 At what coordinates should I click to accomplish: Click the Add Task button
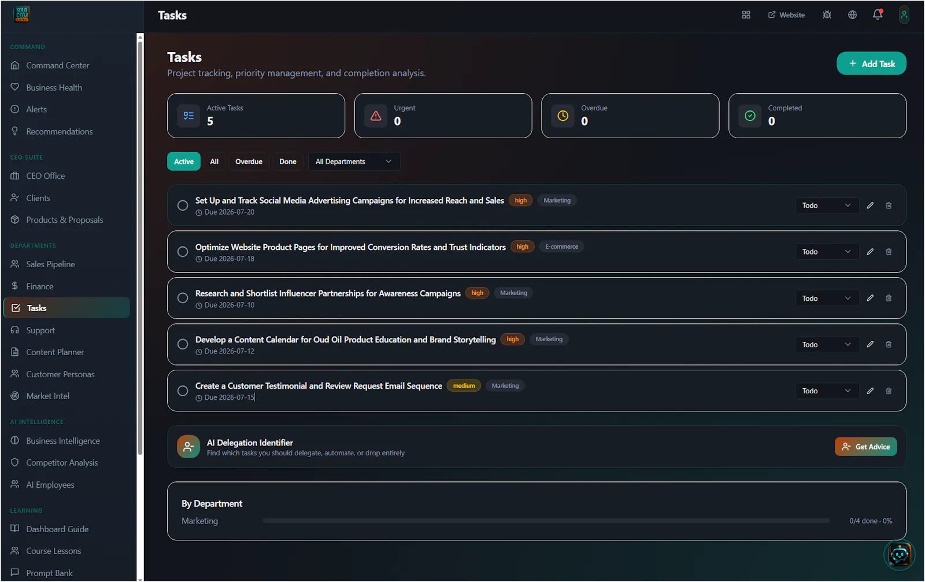[871, 64]
